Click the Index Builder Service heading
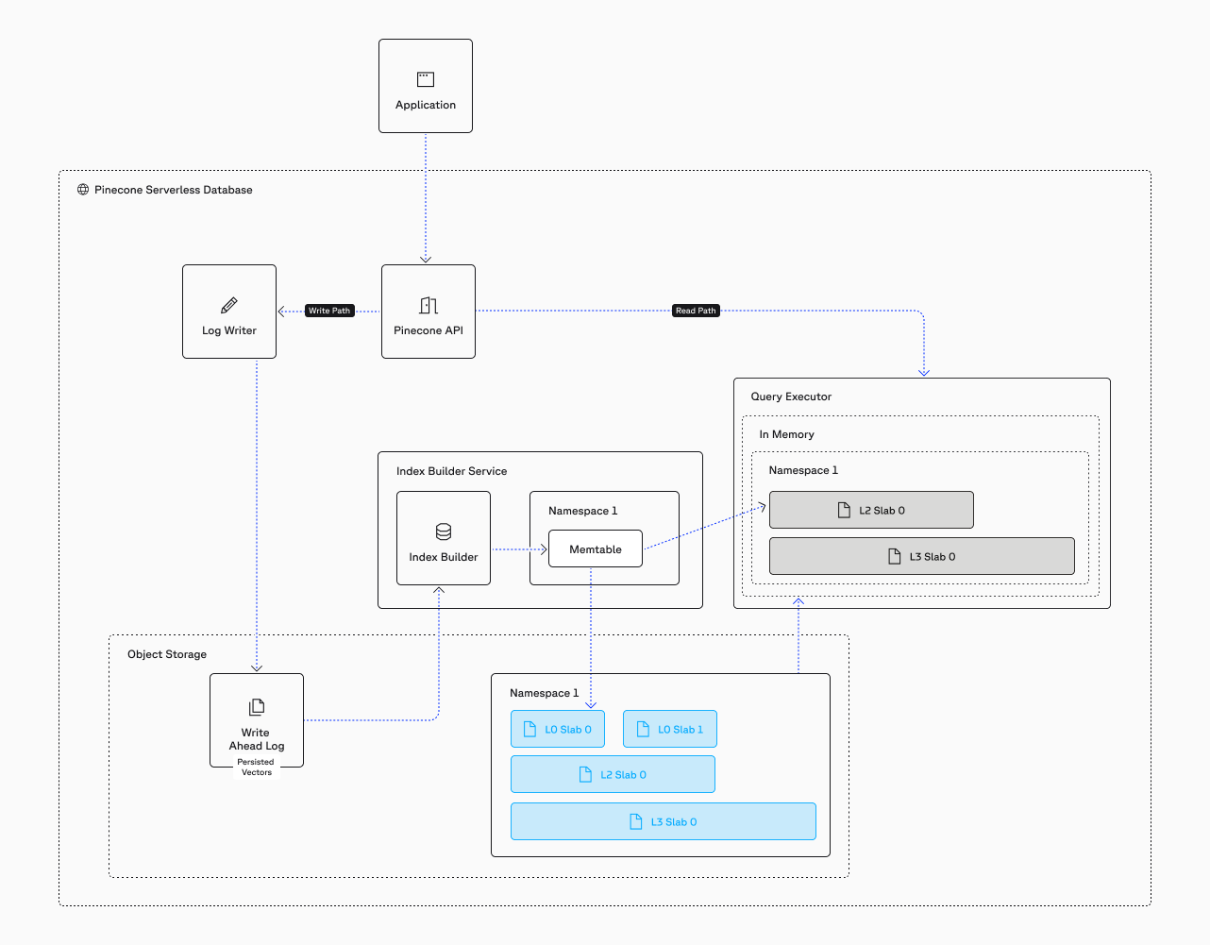The height and width of the screenshot is (945, 1210). coord(451,471)
